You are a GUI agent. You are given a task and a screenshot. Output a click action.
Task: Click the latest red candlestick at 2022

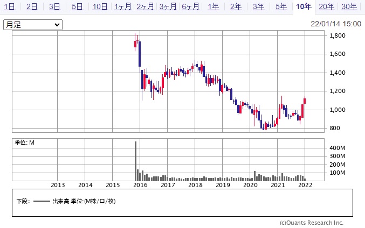click(305, 101)
